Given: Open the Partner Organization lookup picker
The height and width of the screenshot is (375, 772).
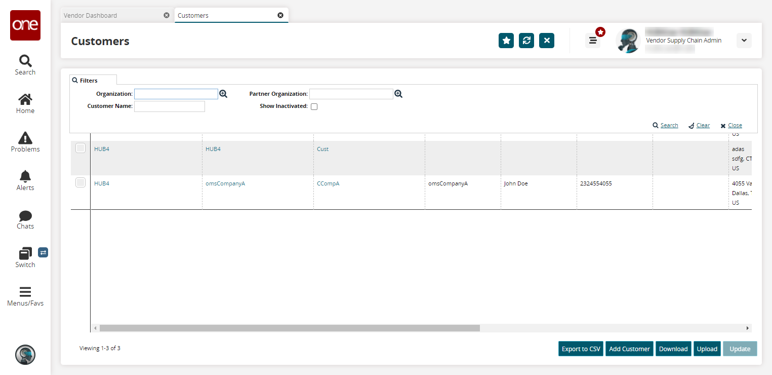Looking at the screenshot, I should pyautogui.click(x=398, y=94).
